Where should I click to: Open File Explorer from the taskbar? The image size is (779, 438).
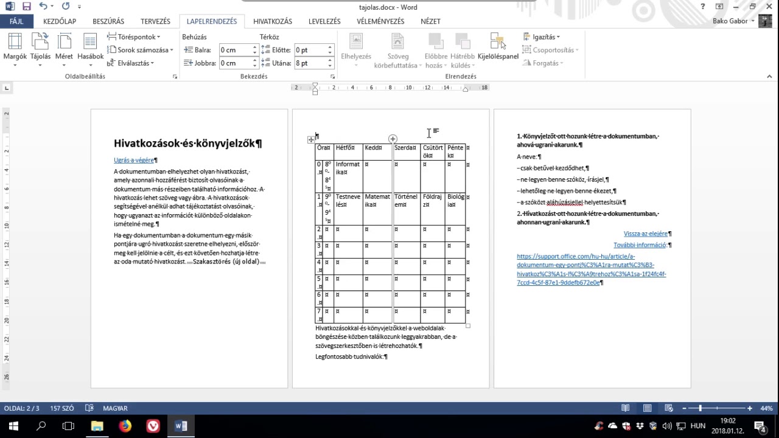97,426
